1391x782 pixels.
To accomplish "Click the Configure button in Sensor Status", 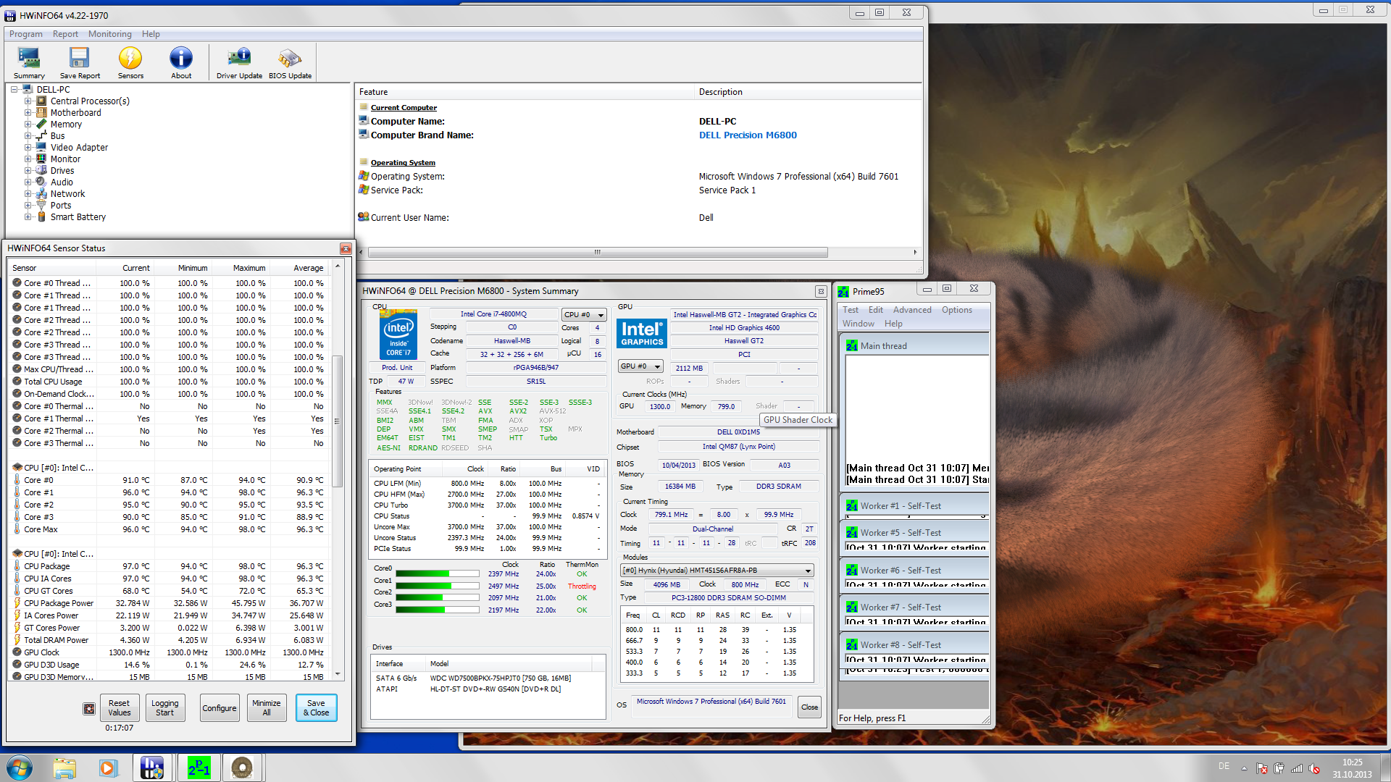I will click(x=219, y=708).
